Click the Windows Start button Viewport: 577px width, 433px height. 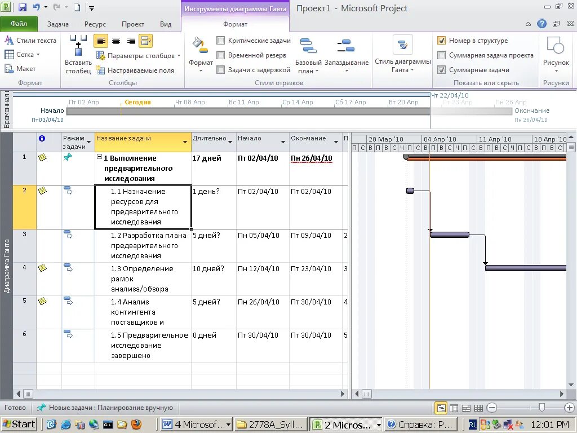click(x=19, y=425)
